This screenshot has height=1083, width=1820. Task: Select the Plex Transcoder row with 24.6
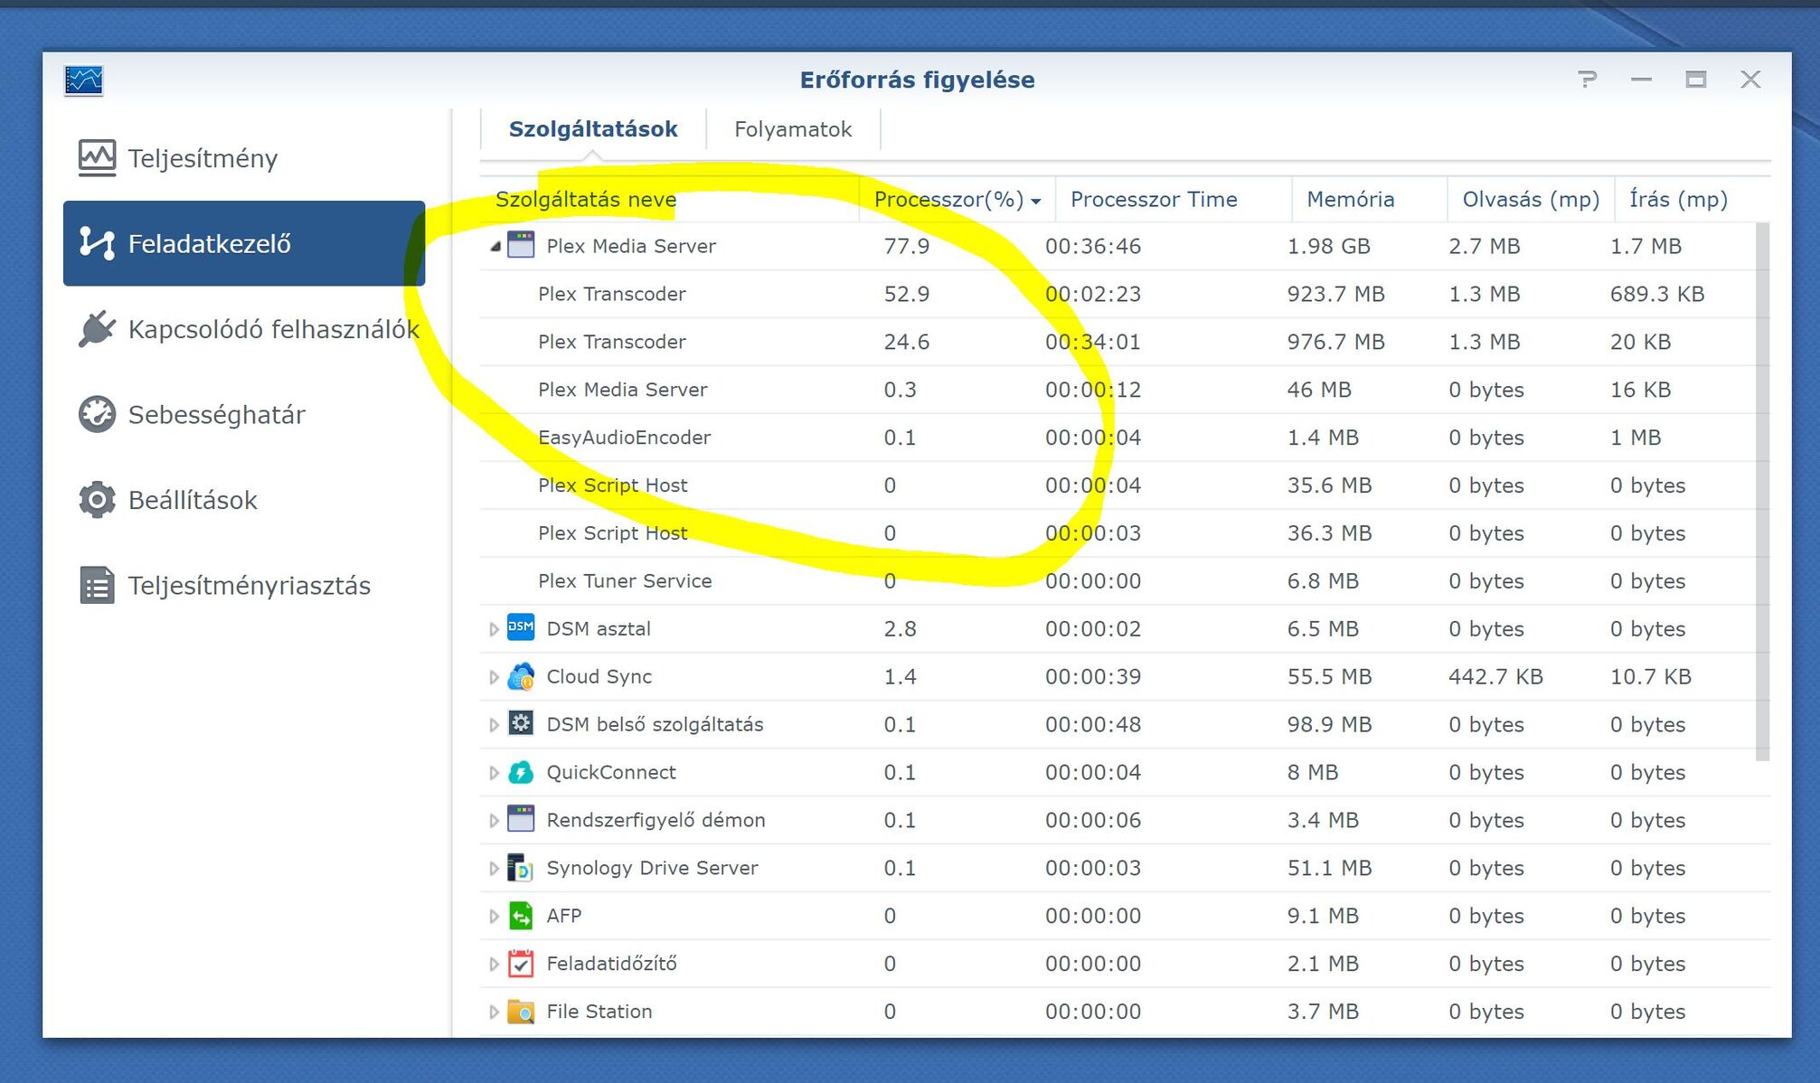point(1117,342)
